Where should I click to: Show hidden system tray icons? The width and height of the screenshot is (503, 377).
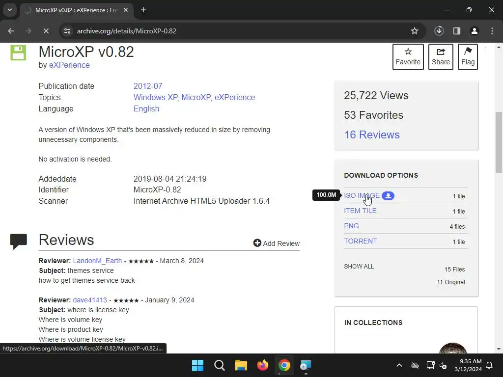click(x=399, y=365)
